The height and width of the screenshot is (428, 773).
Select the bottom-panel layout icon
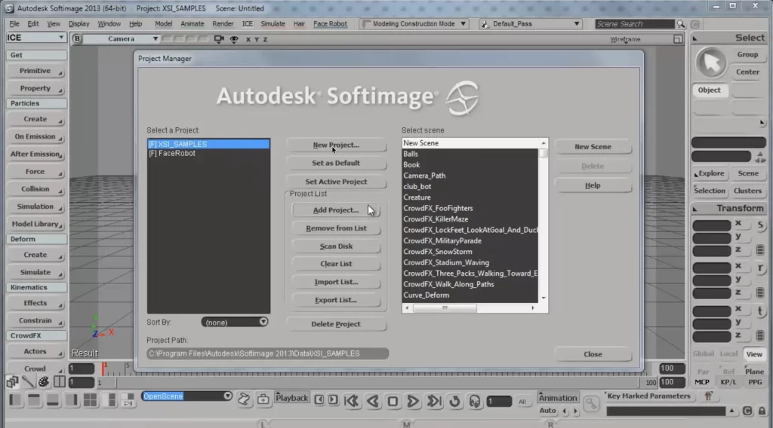[53, 400]
